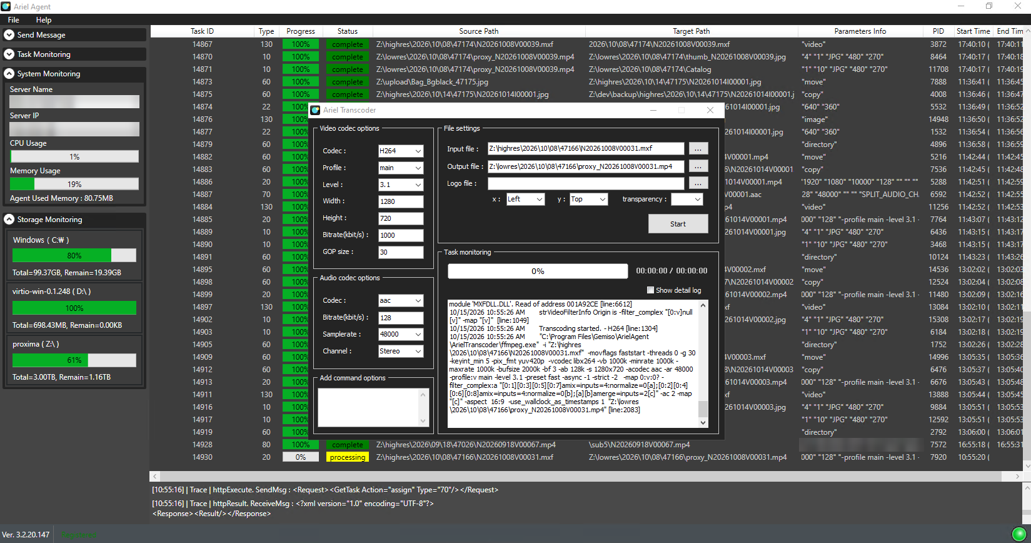The height and width of the screenshot is (543, 1031).
Task: Open the Help menu
Action: (x=44, y=20)
